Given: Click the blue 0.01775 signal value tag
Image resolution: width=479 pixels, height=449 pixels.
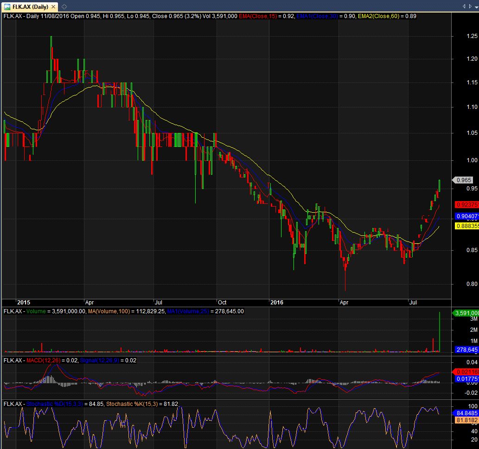Looking at the screenshot, I should pos(466,379).
